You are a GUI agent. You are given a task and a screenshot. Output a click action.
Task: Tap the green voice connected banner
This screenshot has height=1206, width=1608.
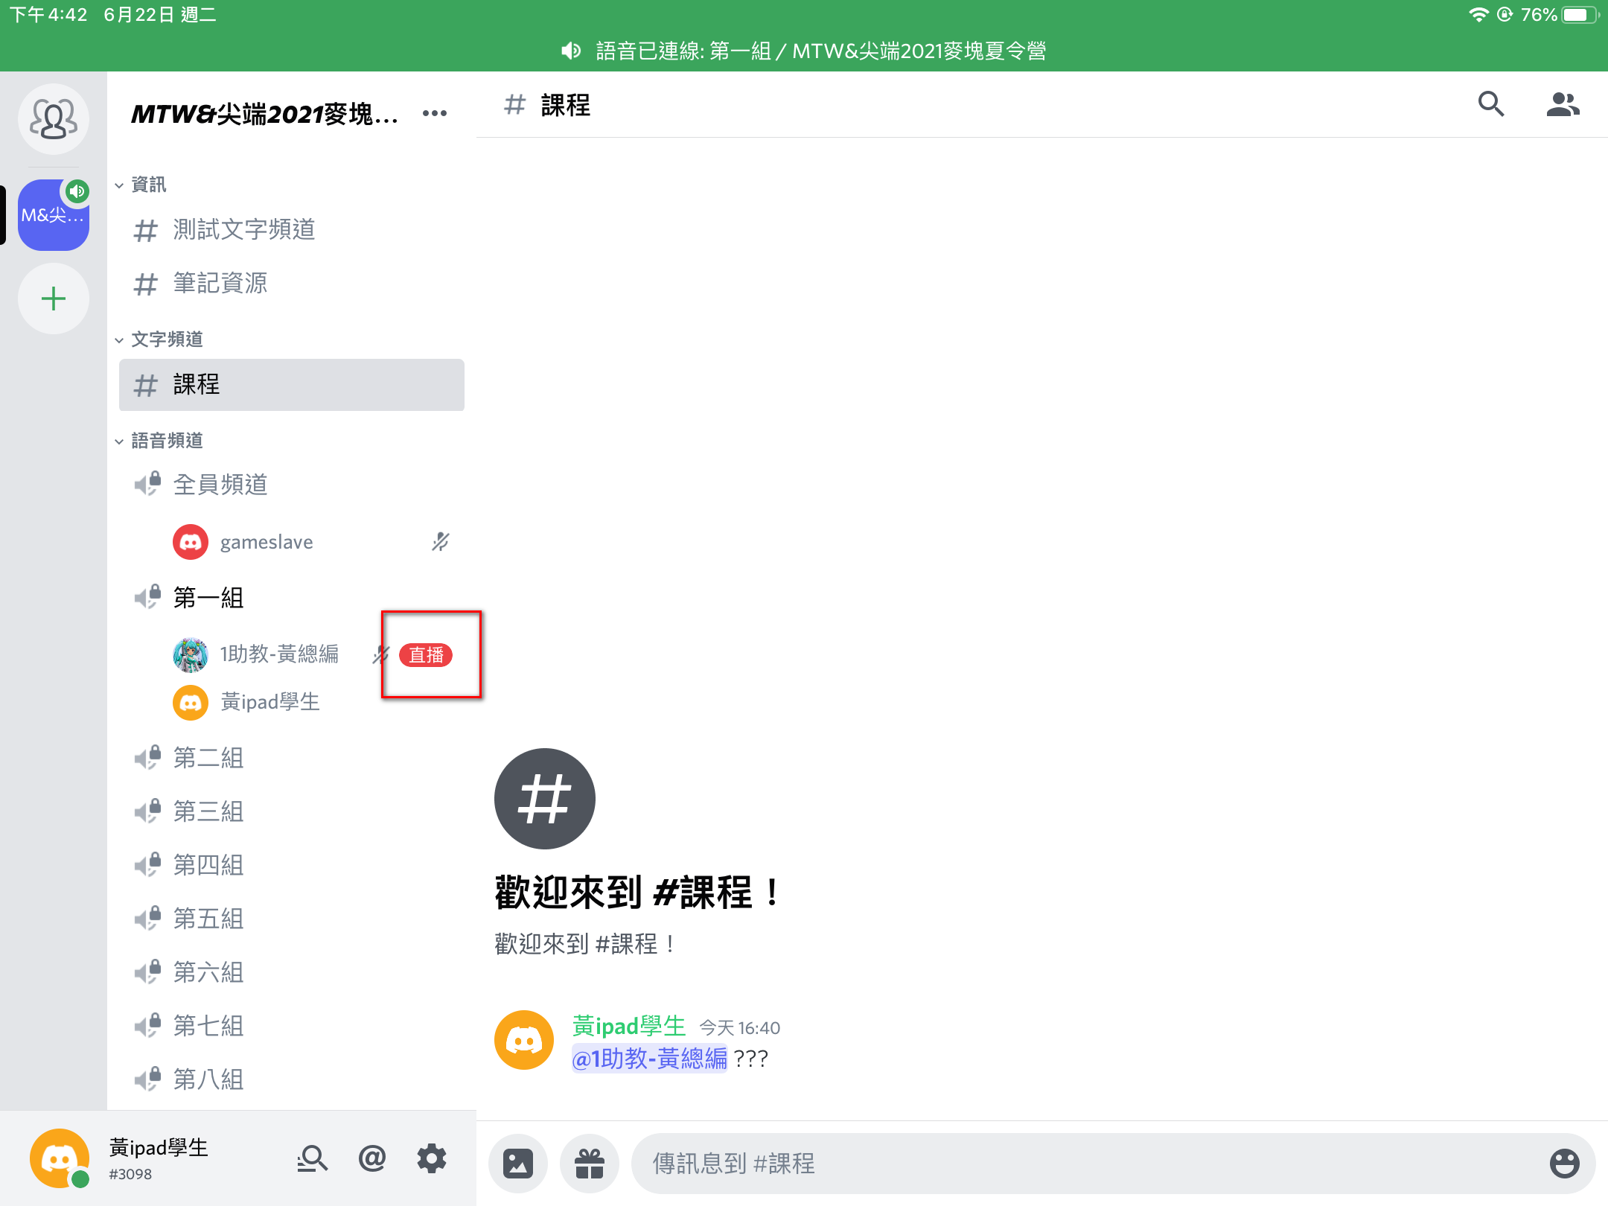click(804, 51)
